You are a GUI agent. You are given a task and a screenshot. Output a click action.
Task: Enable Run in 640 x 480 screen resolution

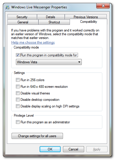click(x=18, y=87)
